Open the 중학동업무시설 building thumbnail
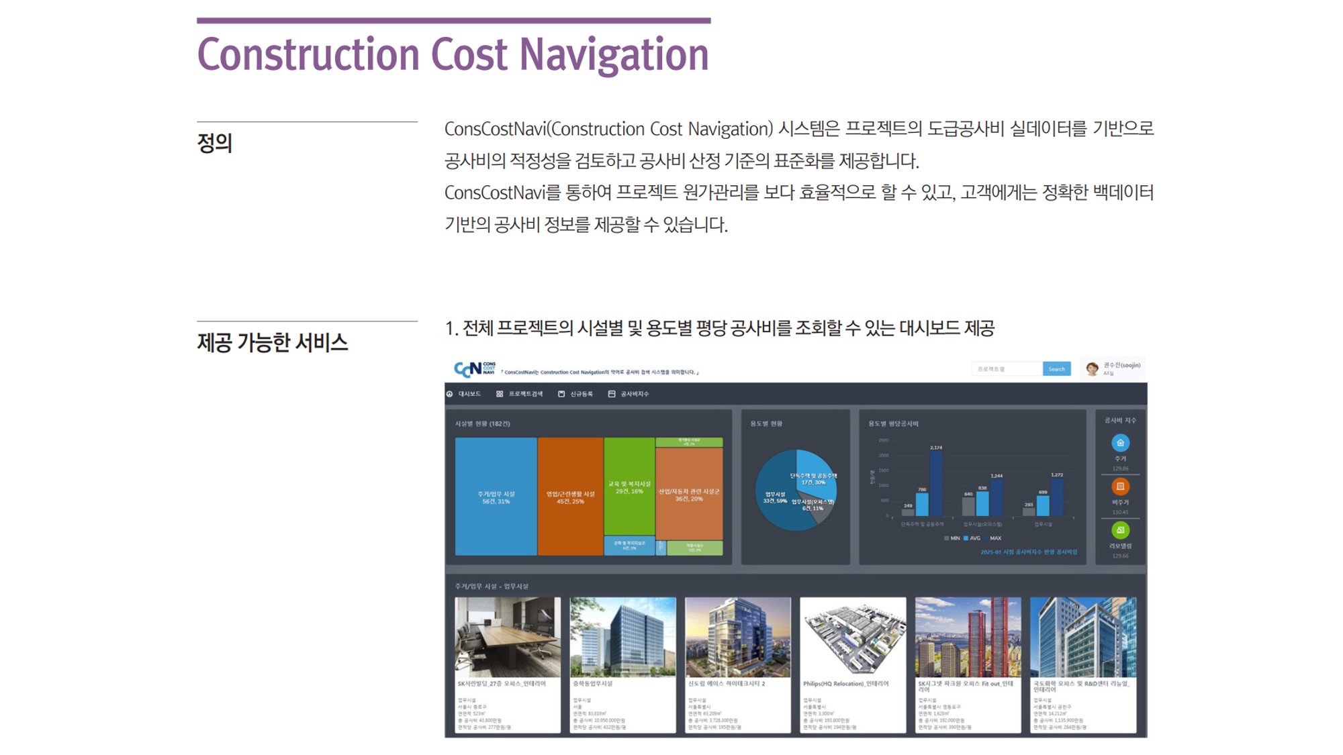This screenshot has height=755, width=1343. (x=623, y=637)
